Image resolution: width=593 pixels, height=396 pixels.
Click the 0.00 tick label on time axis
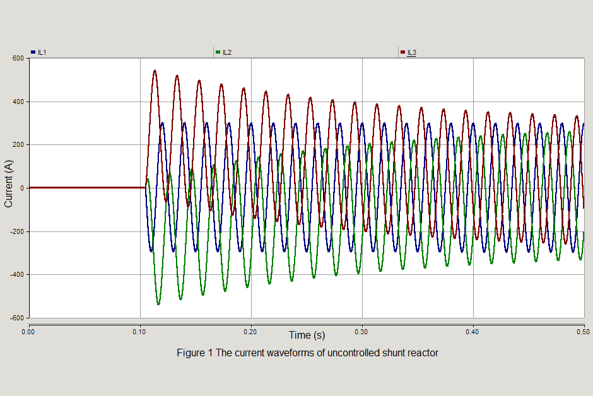pos(29,330)
